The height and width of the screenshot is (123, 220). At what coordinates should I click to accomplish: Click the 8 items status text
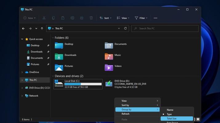pos(26,120)
